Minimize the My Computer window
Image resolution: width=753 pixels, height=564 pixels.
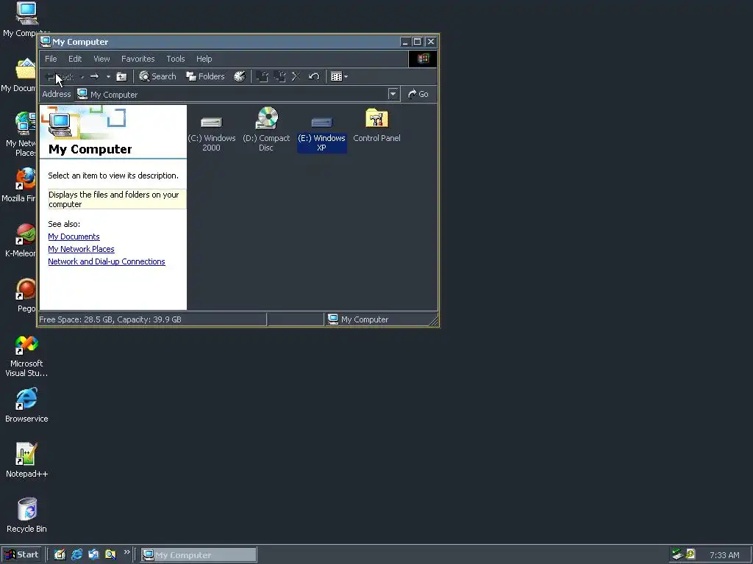(x=405, y=42)
